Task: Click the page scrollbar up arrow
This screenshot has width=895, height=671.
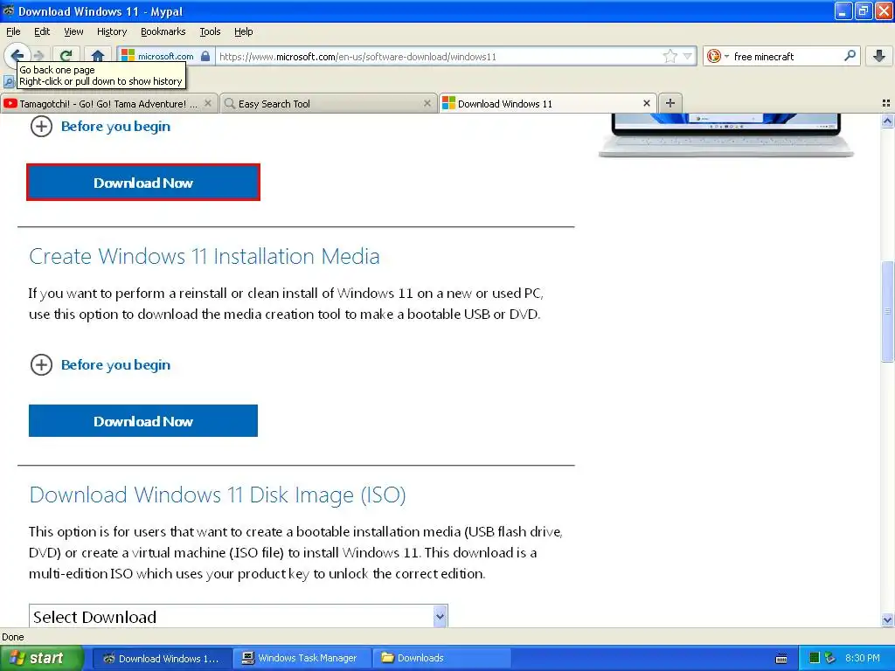Action: pos(887,121)
